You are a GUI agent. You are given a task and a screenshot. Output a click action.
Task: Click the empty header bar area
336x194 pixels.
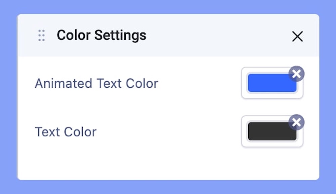tap(218, 36)
